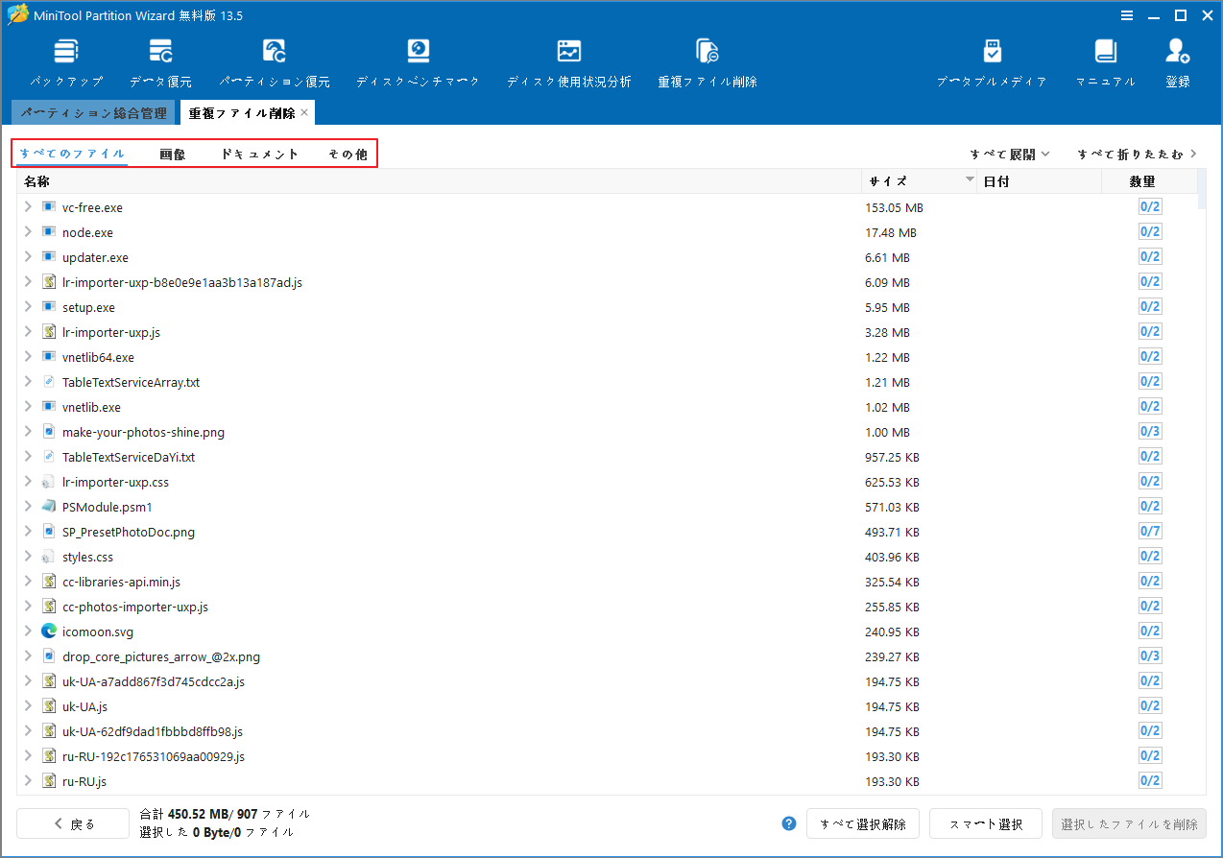This screenshot has width=1223, height=858.
Task: Open the hamburger menu
Action: pos(1126,15)
